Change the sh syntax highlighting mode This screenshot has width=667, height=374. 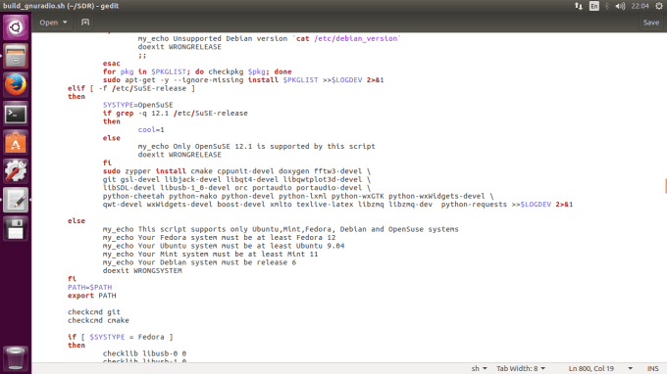479,368
